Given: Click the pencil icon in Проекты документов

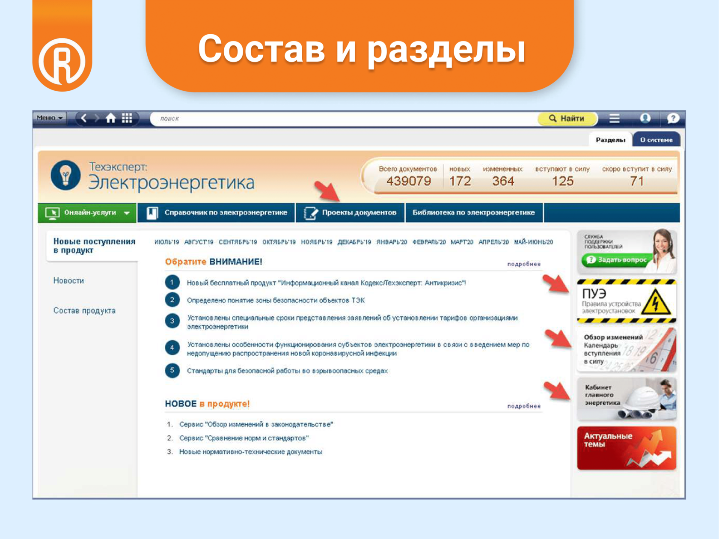Looking at the screenshot, I should point(311,213).
